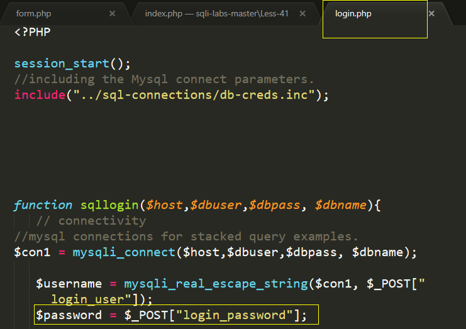Open the index.php Less-41 tab

tap(217, 14)
